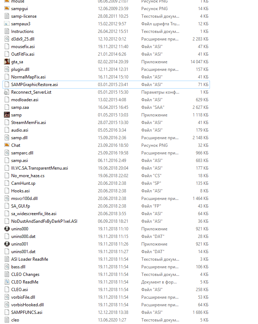Select the No_more_haze.cs file
The height and width of the screenshot is (324, 258).
coord(28,176)
